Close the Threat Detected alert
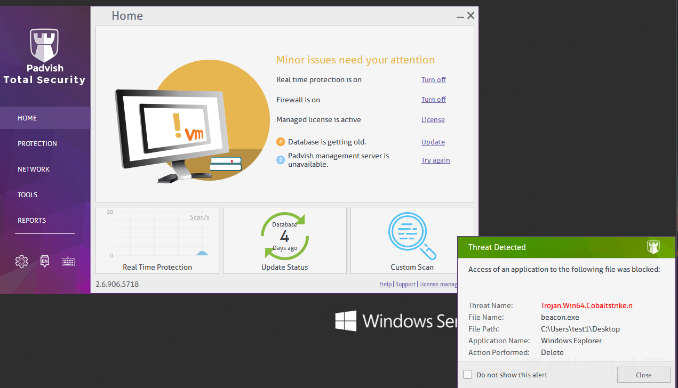The width and height of the screenshot is (678, 388). click(643, 375)
